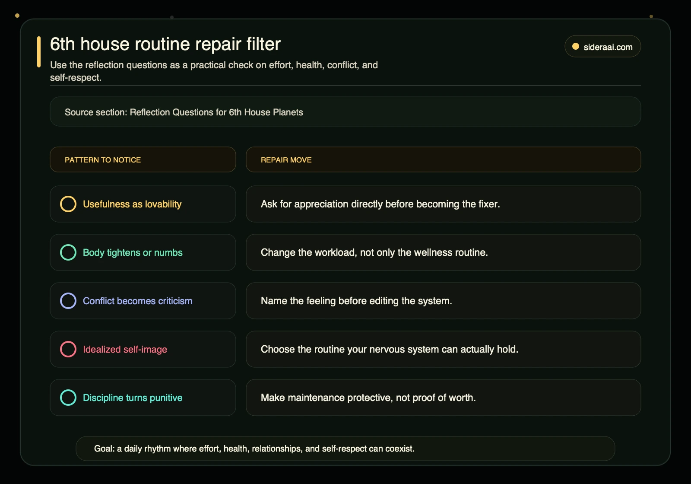Click the 'Conflict becomes criticism' label
This screenshot has height=484, width=691.
137,301
